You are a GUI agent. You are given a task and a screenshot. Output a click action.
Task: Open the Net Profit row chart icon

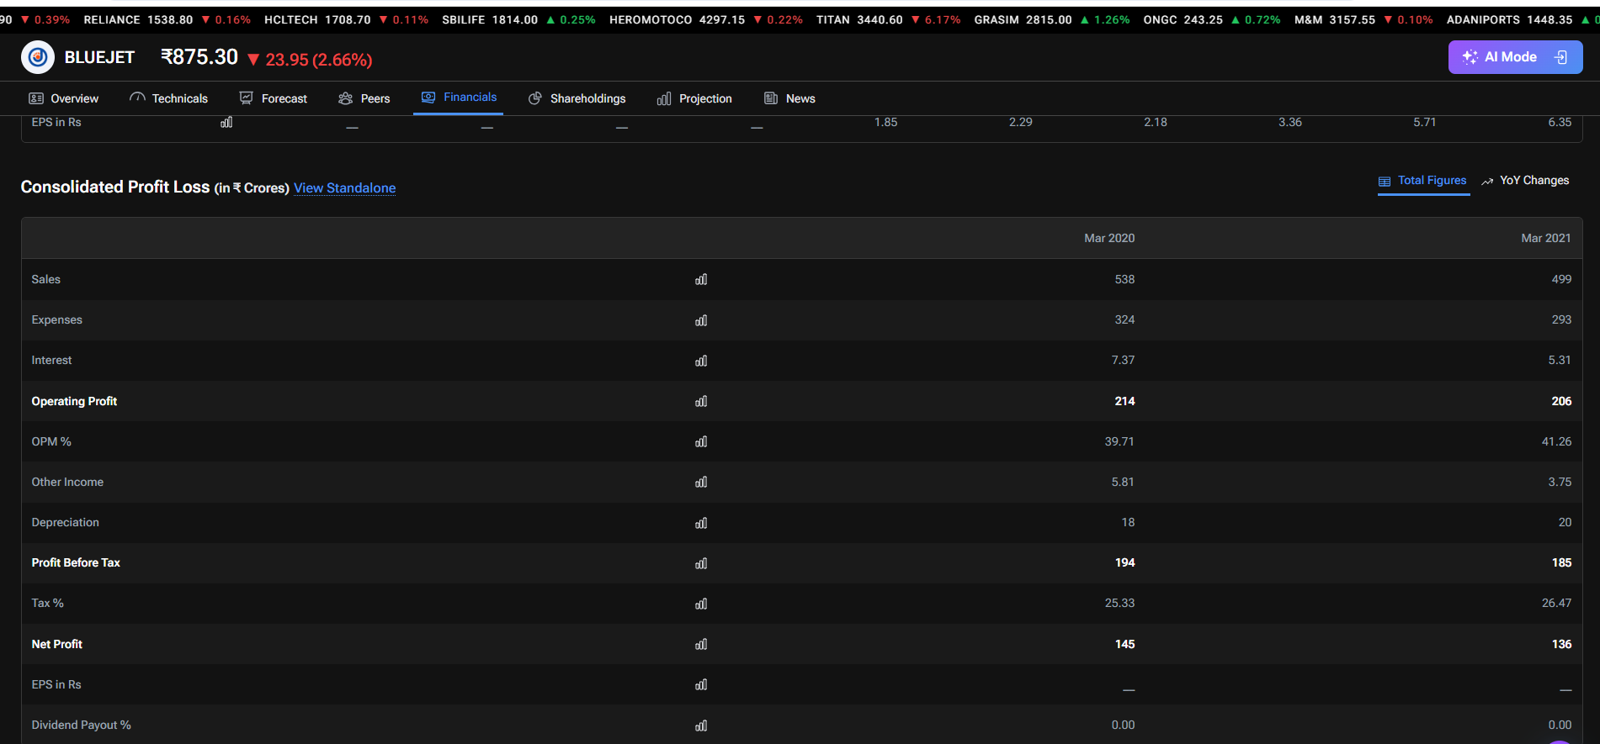point(701,644)
